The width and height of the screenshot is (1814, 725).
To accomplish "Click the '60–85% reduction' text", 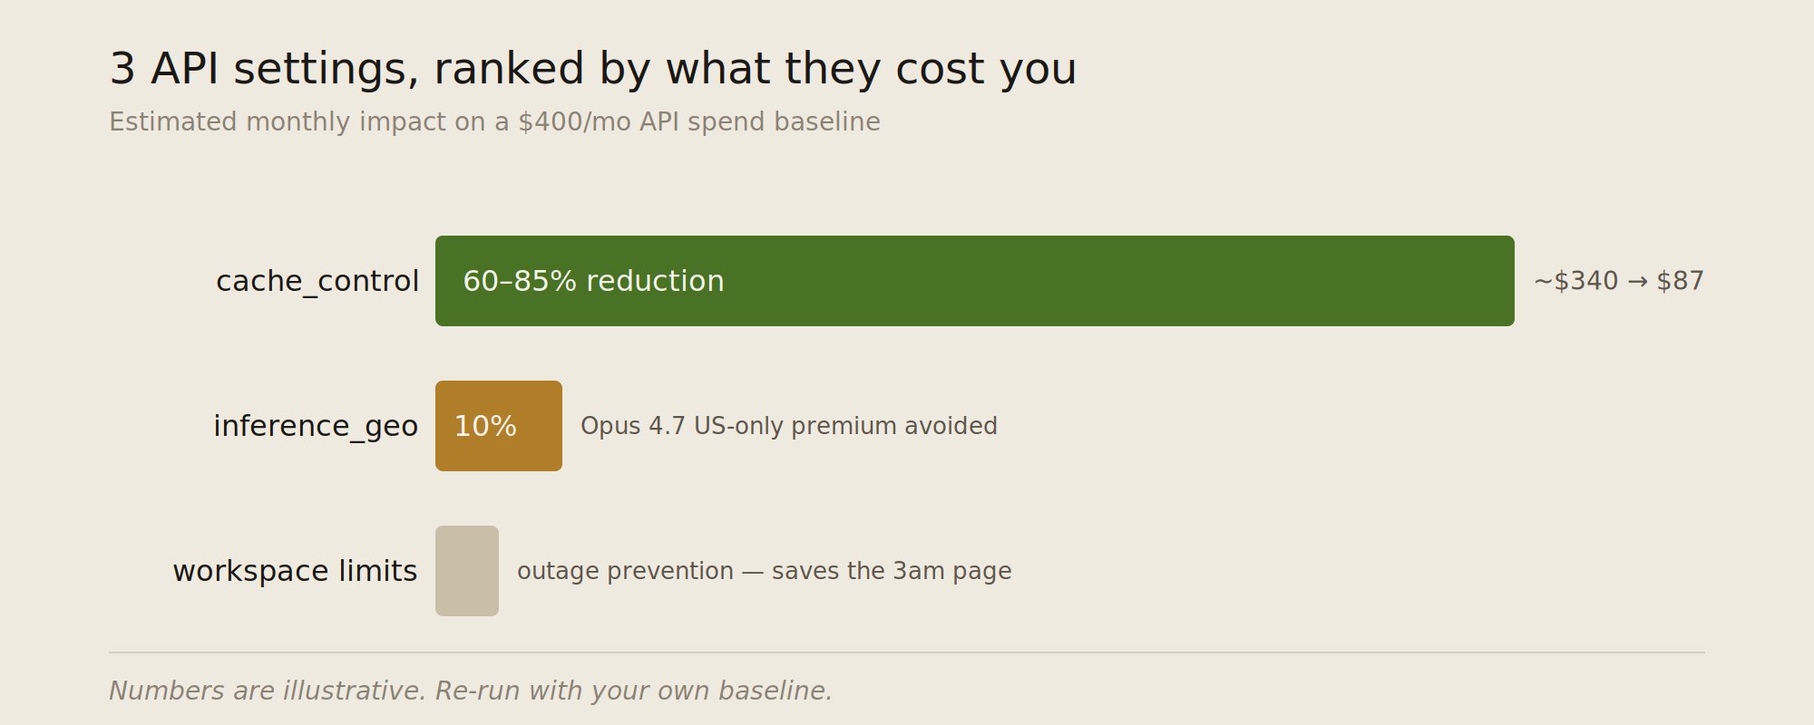I will (x=593, y=281).
